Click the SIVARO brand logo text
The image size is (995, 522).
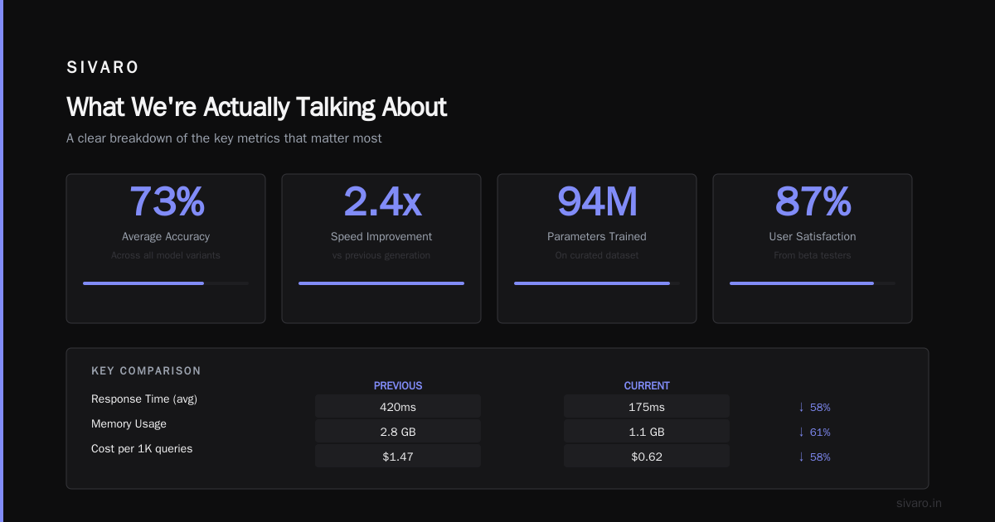coord(103,68)
